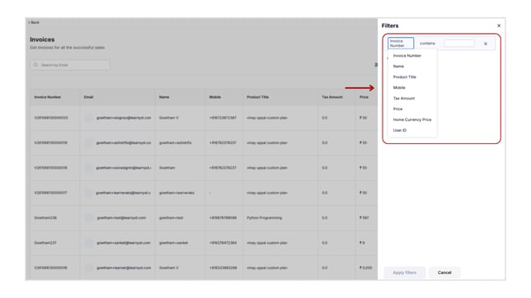Click email gowtham+sanket@learnyst.com
The width and height of the screenshot is (531, 298).
pyautogui.click(x=124, y=243)
